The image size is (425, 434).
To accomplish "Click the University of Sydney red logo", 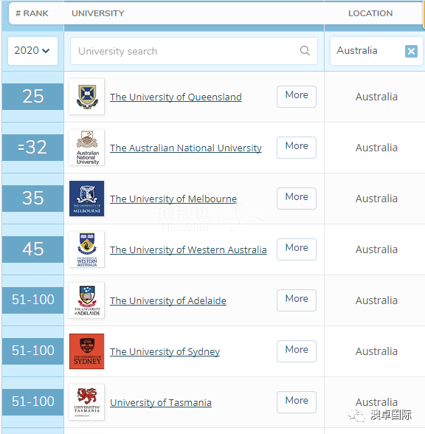I will tap(87, 351).
